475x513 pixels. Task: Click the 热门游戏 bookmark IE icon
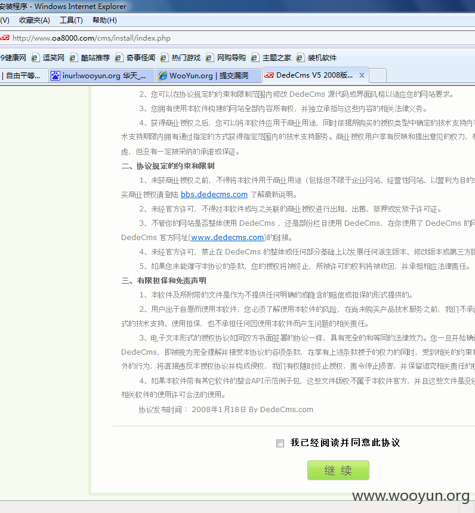[x=165, y=58]
